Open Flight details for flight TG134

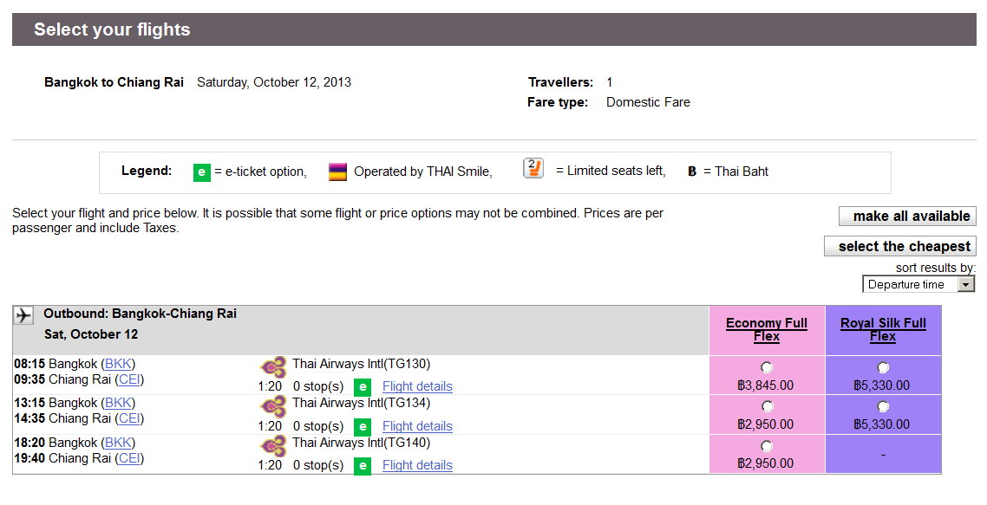pyautogui.click(x=417, y=426)
